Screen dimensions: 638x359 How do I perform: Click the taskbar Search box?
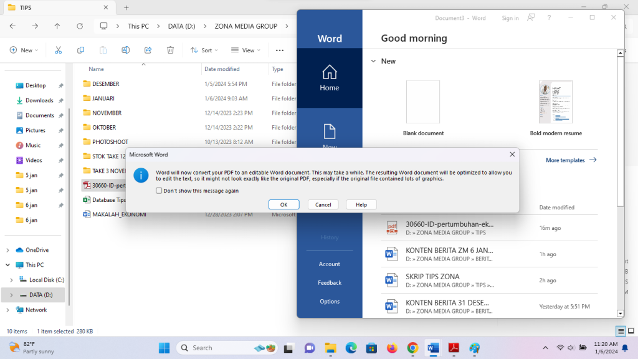[x=227, y=348]
